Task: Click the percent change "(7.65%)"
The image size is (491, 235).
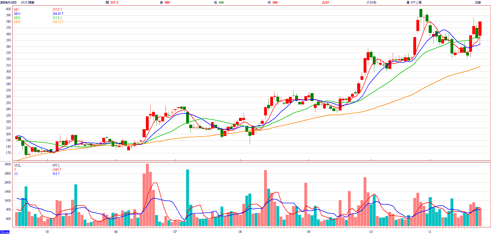Action: tap(371, 2)
